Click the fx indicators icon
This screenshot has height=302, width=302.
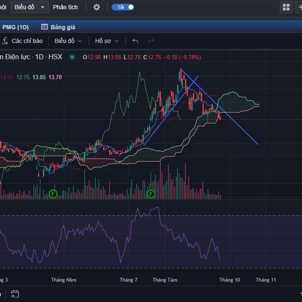point(5,41)
